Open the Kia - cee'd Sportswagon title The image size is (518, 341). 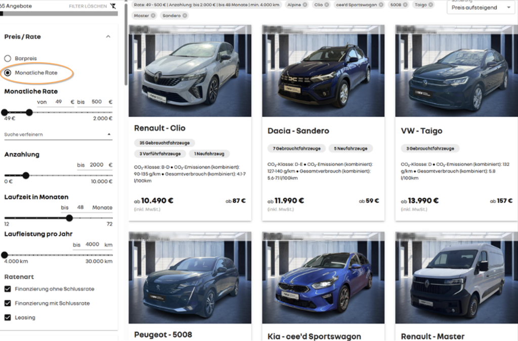pyautogui.click(x=314, y=336)
